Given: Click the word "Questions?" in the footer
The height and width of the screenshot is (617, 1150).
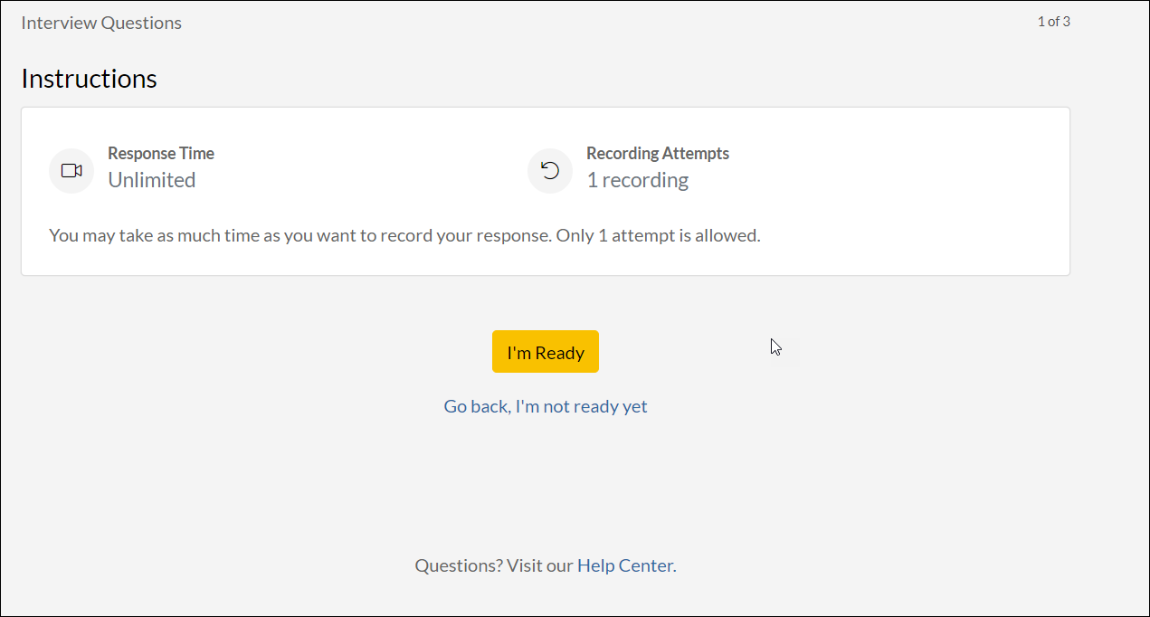Looking at the screenshot, I should click(x=458, y=565).
